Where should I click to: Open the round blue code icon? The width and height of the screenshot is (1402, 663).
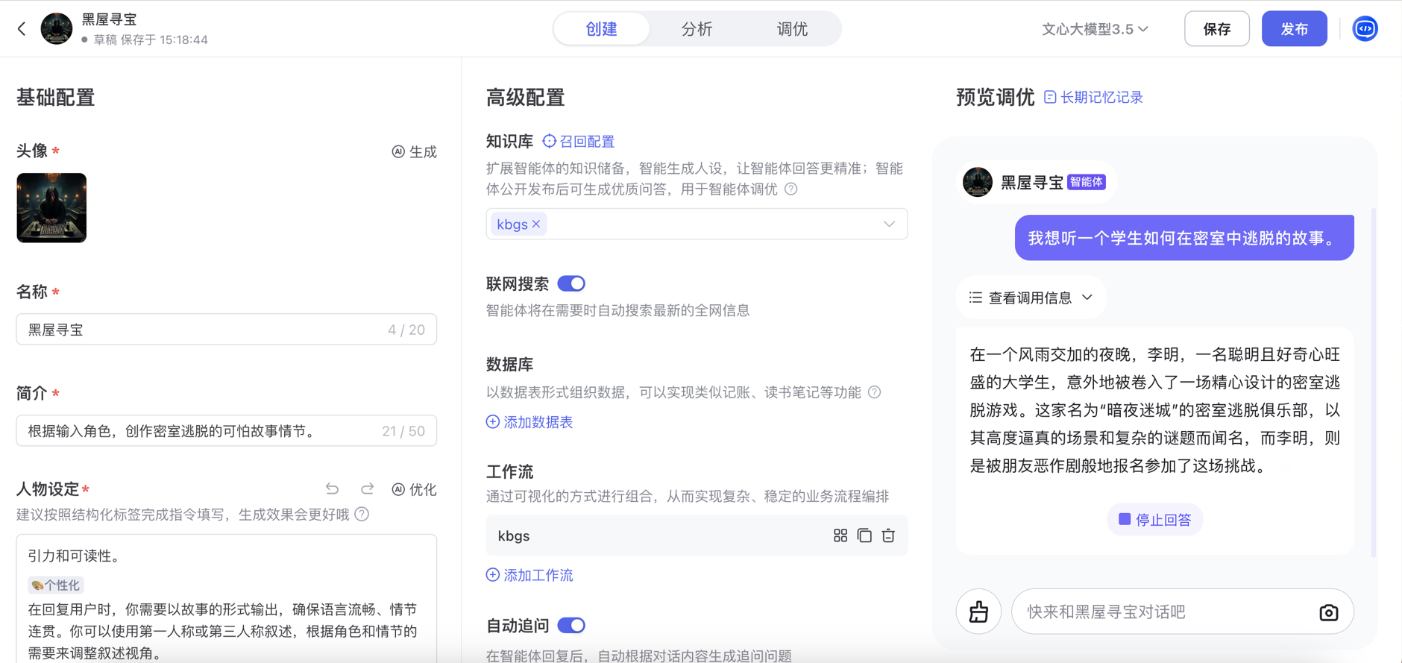(x=1365, y=29)
